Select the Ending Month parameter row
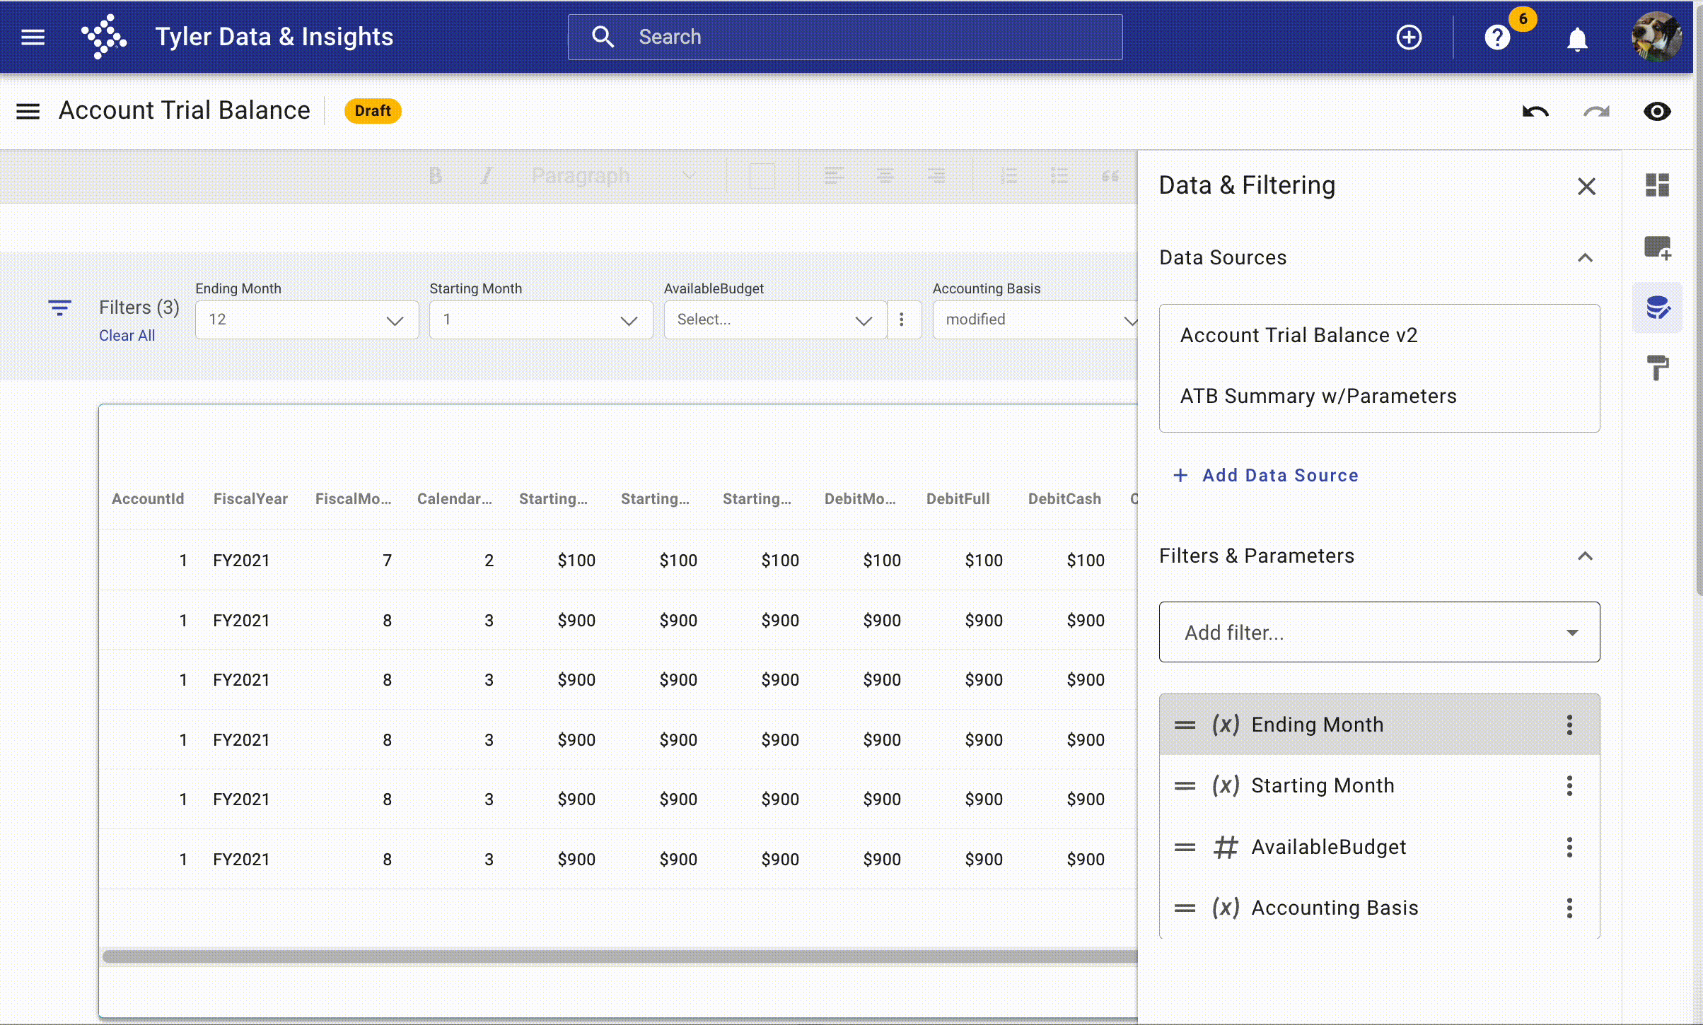The width and height of the screenshot is (1703, 1025). [1379, 725]
